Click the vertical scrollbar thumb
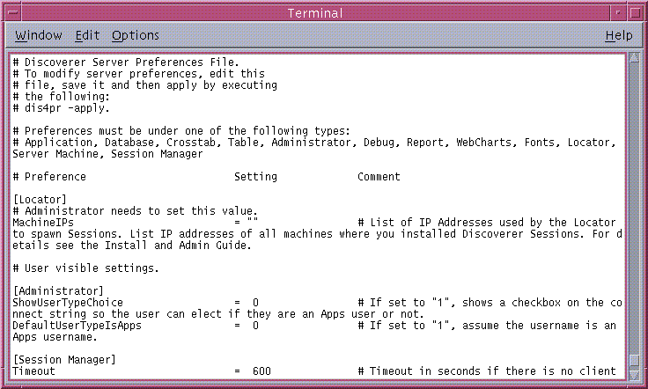 pyautogui.click(x=634, y=360)
